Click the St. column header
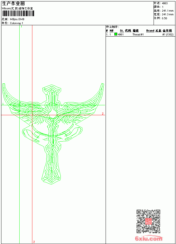Screen dimensions: 176x244 pyautogui.click(x=122, y=31)
